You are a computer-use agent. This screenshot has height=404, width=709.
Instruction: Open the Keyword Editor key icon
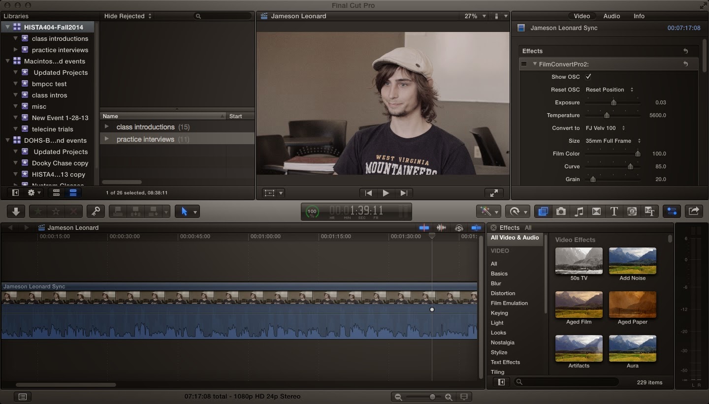[x=96, y=212]
